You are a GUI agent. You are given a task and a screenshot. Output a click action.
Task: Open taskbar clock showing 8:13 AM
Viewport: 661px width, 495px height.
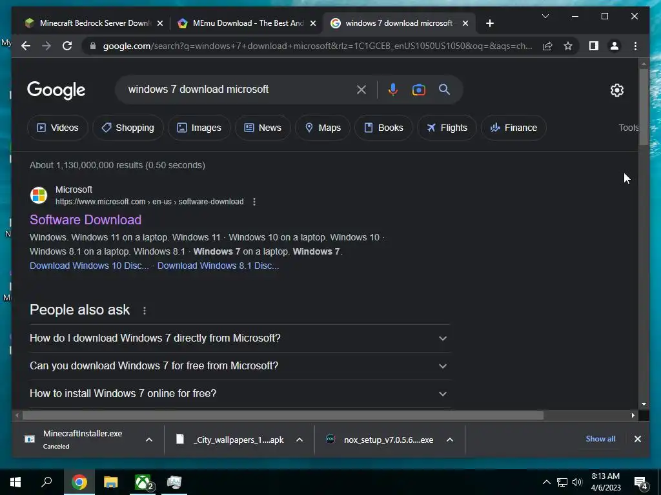coord(605,482)
